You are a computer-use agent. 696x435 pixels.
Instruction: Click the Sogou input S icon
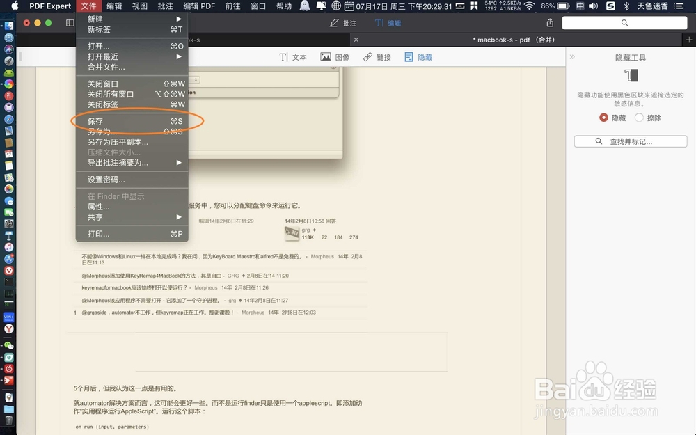[611, 6]
